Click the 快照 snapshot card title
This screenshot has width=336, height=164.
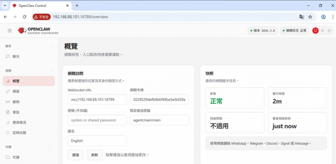(209, 74)
